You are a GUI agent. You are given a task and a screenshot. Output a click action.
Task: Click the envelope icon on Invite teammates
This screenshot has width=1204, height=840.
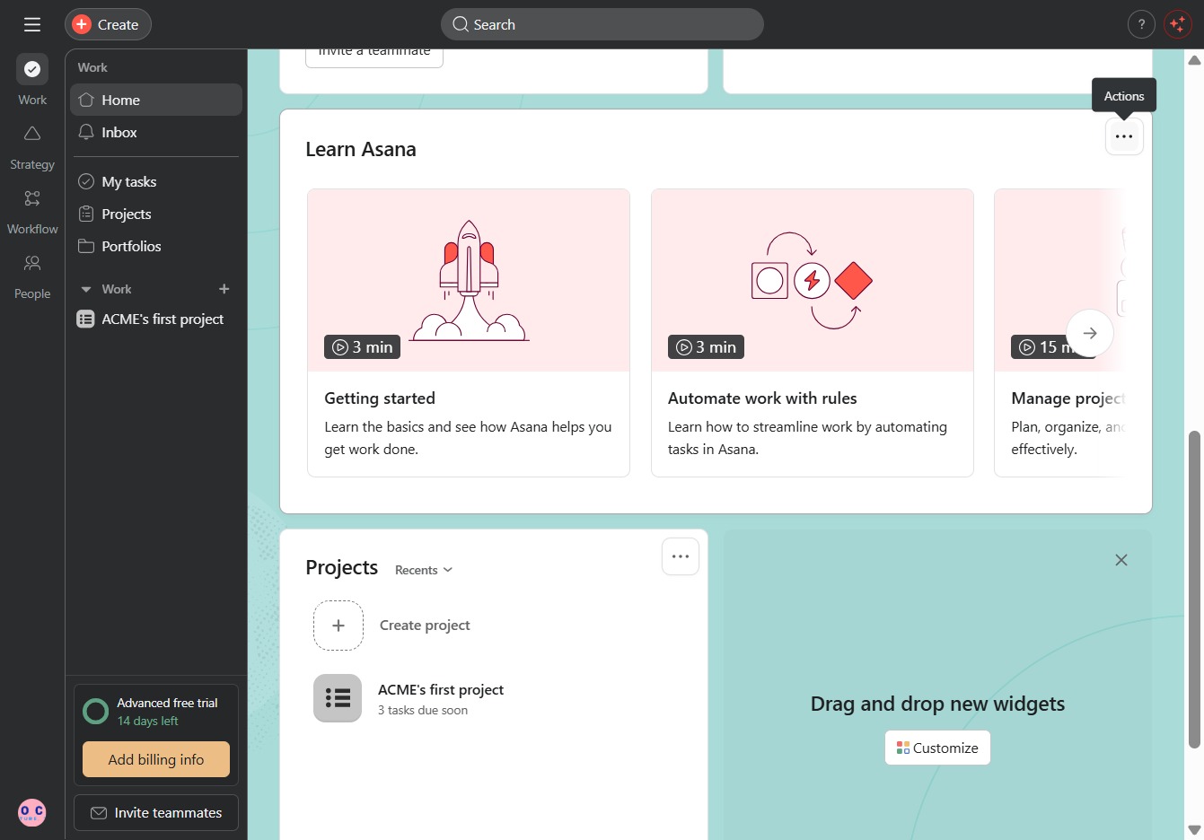pos(99,813)
